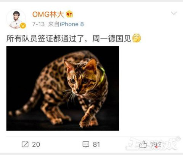Image resolution: width=183 pixels, height=155 pixels.
Task: Open the iPhone 8 source link
Action: pos(72,24)
